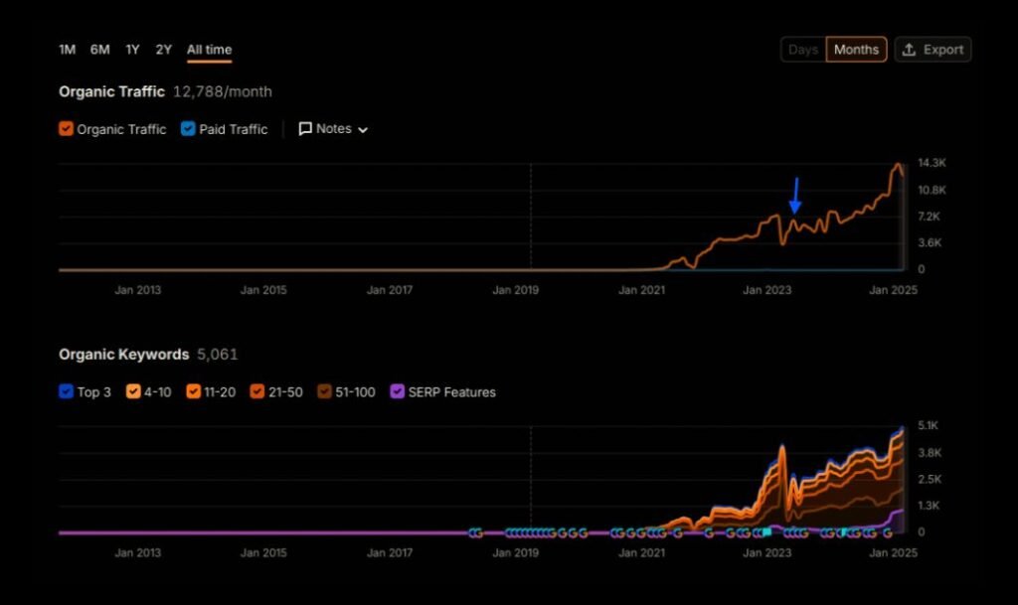Select the 1M time range
This screenshot has width=1018, height=605.
point(67,50)
